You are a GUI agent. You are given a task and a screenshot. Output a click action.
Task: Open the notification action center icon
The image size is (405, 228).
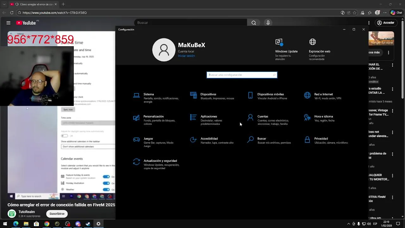pyautogui.click(x=398, y=224)
